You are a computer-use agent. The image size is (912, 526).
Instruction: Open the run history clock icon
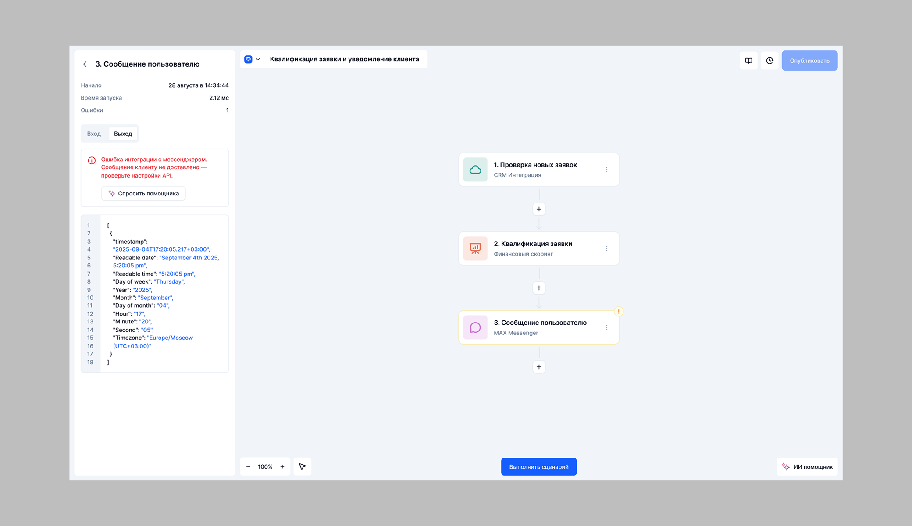769,60
